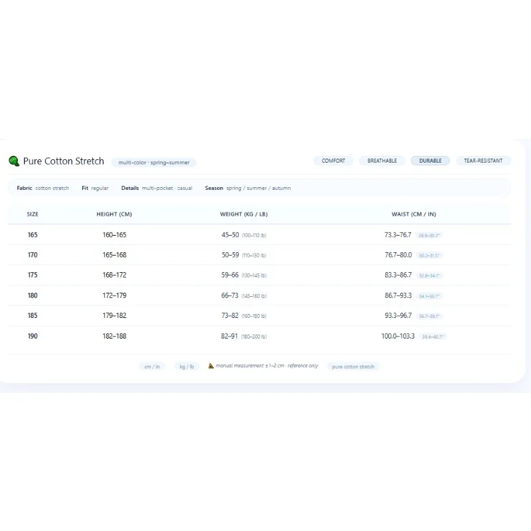Click the height value 168–172

coord(114,275)
